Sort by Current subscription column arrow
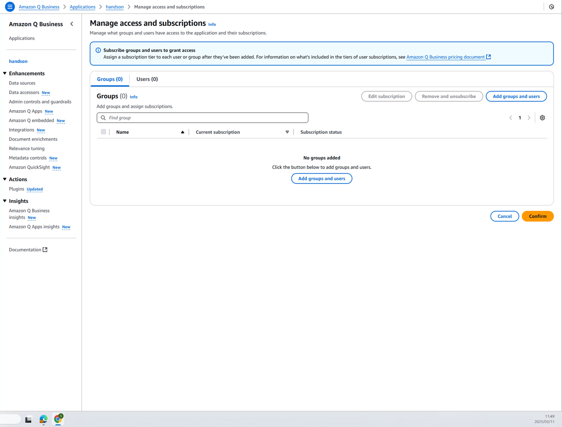 point(287,132)
